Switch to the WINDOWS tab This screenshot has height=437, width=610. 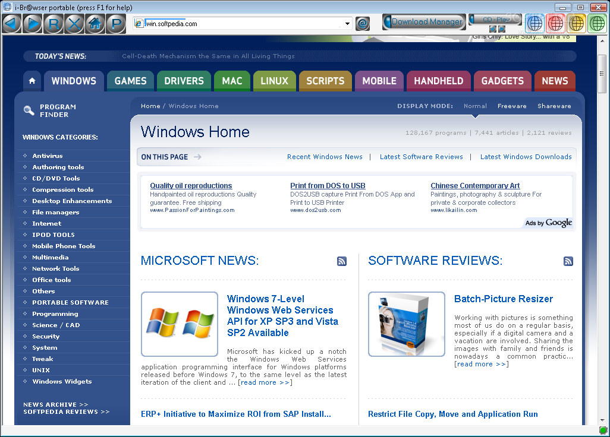point(74,81)
